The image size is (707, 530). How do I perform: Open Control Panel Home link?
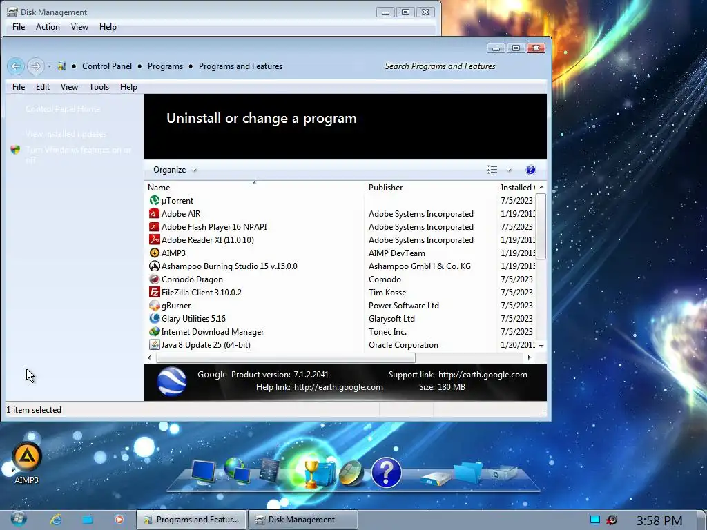coord(63,109)
